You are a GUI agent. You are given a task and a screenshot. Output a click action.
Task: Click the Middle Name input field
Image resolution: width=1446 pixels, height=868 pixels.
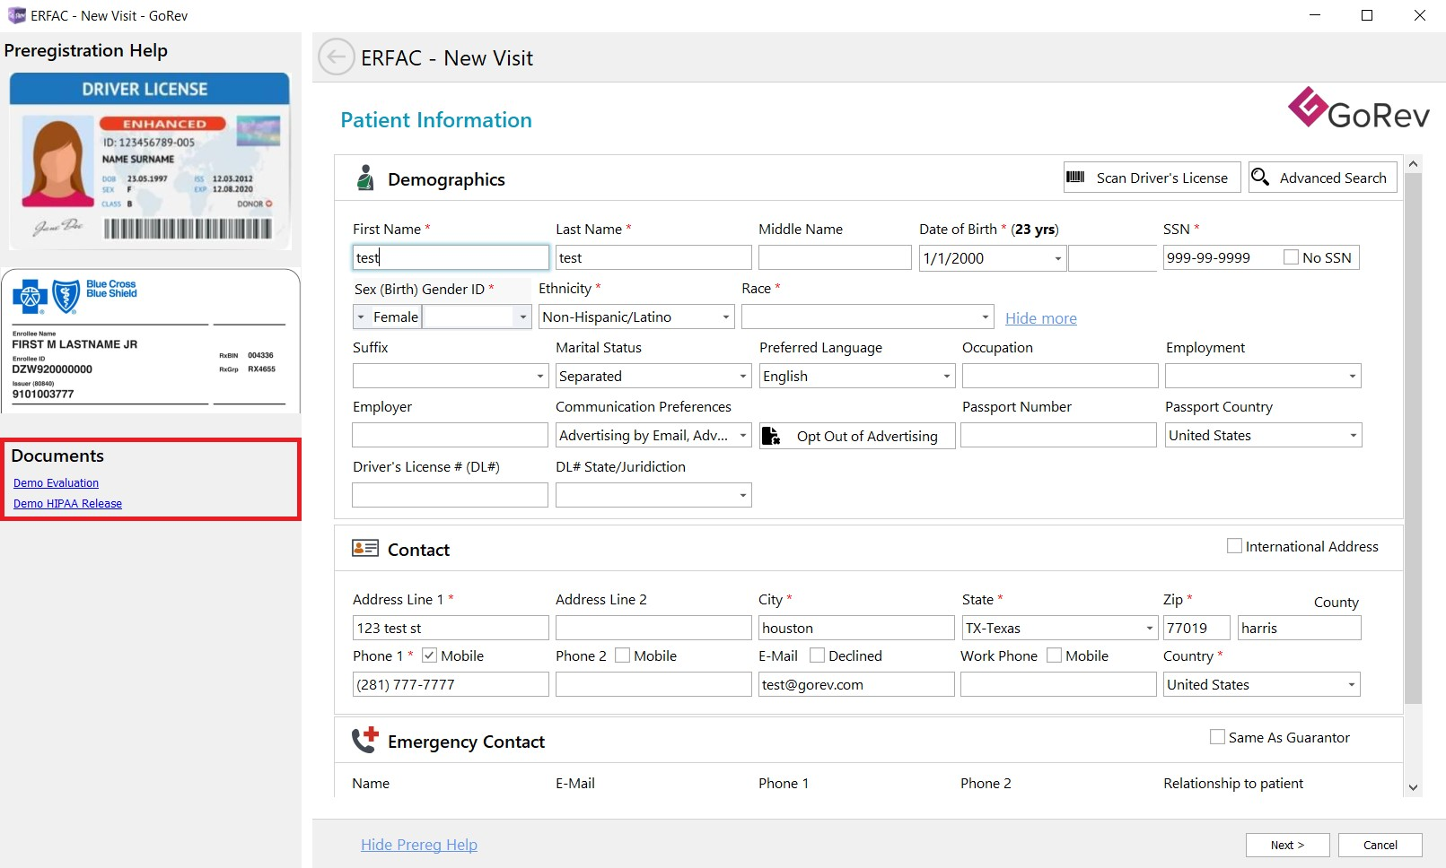pos(834,258)
